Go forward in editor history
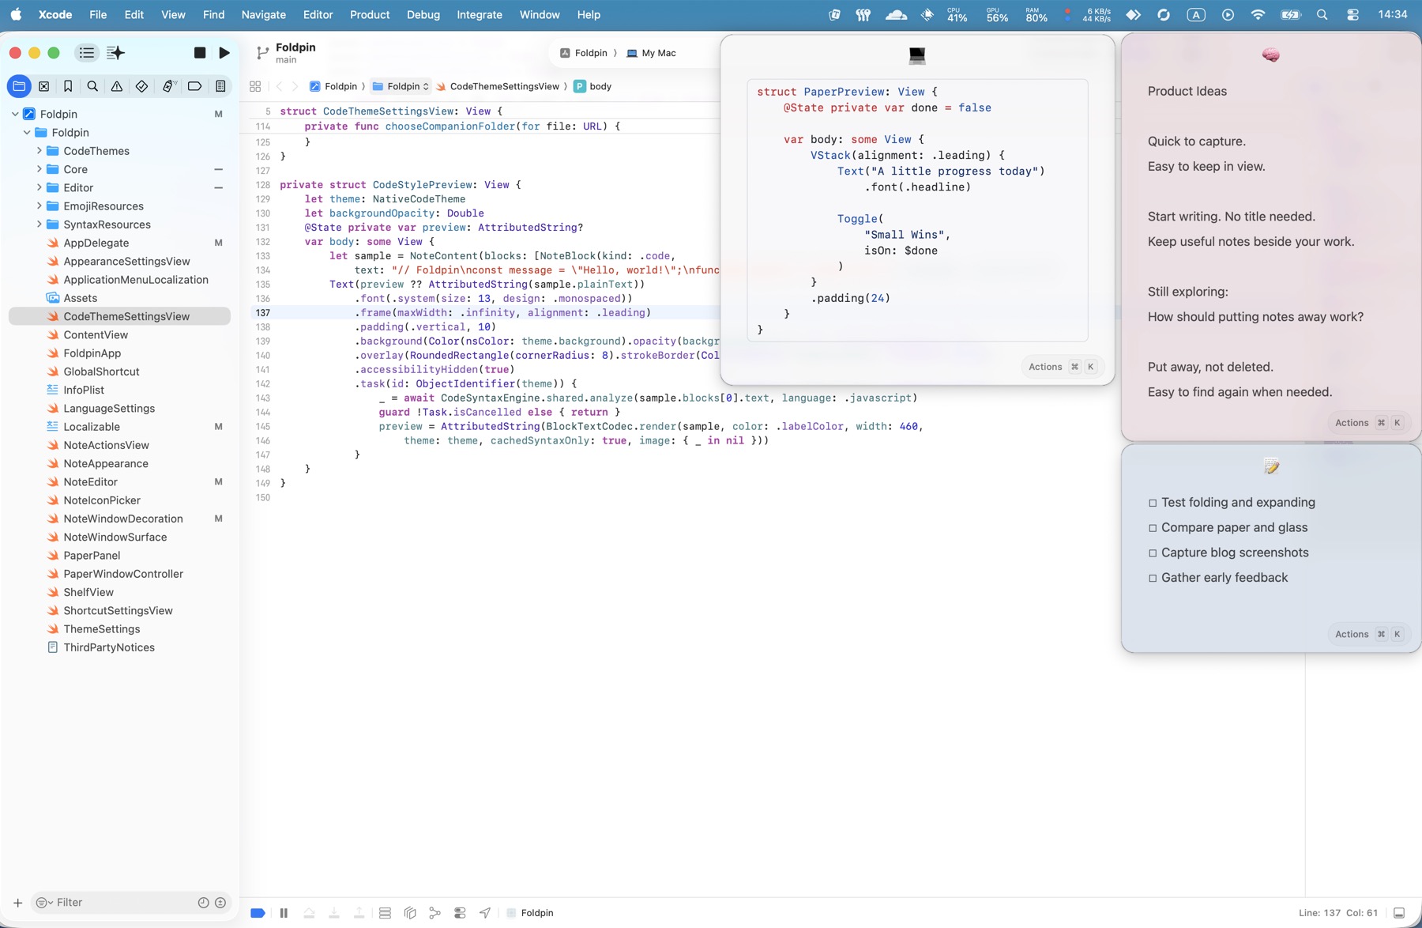Screen dimensions: 1422x928 click(x=295, y=86)
